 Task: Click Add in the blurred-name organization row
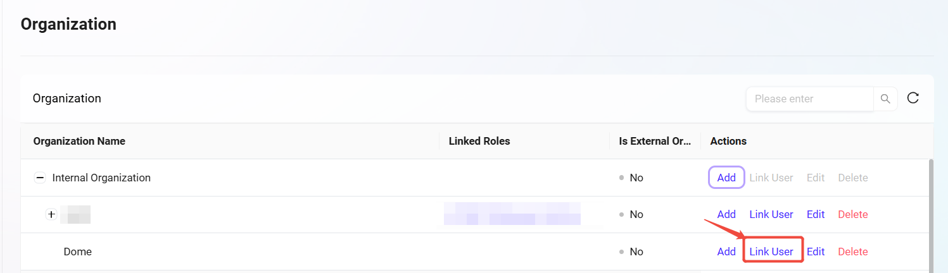click(x=726, y=215)
